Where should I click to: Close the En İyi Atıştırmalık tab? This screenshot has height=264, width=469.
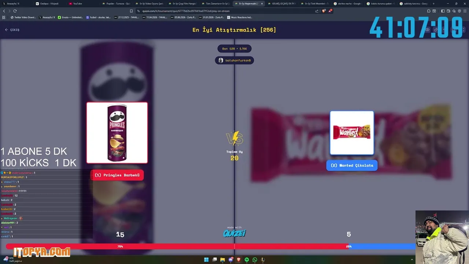point(262,4)
